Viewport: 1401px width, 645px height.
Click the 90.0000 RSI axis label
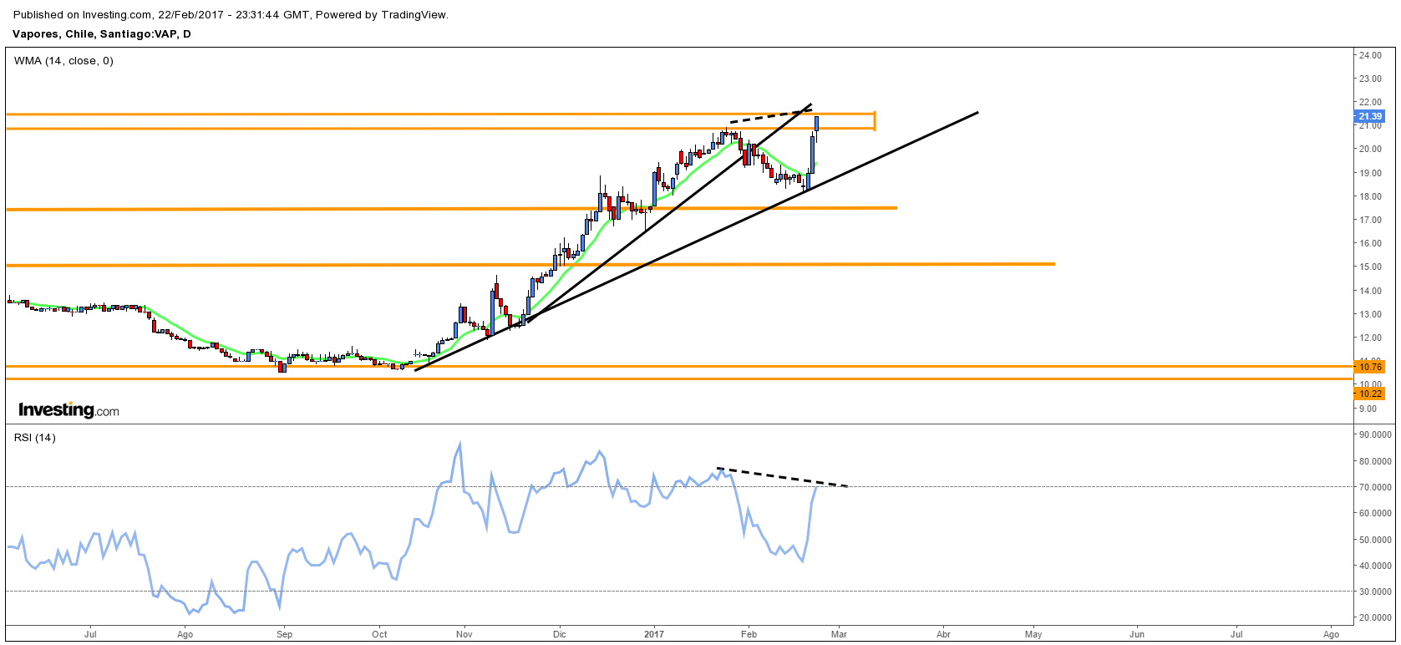tap(1374, 434)
